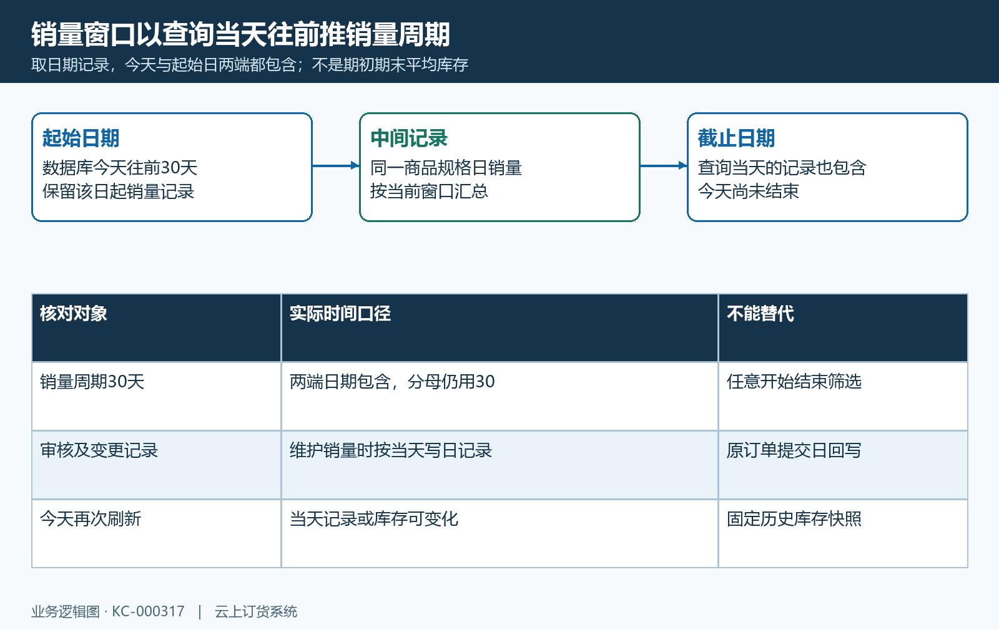Select the line 同一商品规格日销量
This screenshot has height=630, width=999.
point(446,168)
